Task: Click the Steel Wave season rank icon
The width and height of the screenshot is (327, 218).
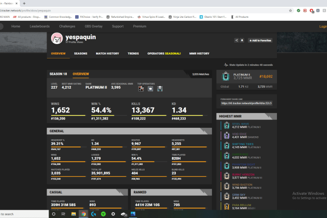Action: [227, 125]
